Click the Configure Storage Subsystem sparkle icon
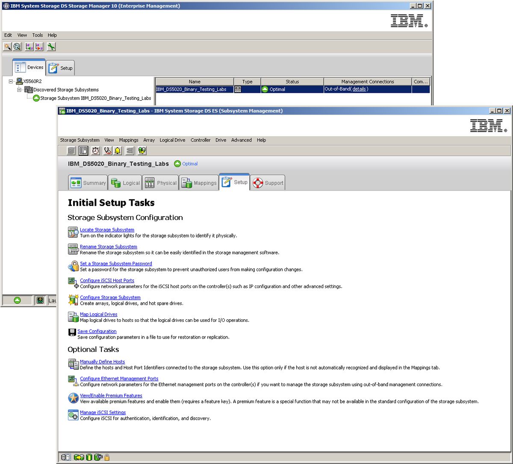 coord(73,300)
